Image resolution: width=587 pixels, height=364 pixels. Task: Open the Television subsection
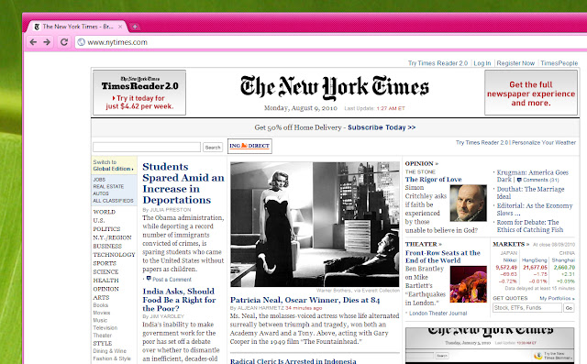(105, 327)
